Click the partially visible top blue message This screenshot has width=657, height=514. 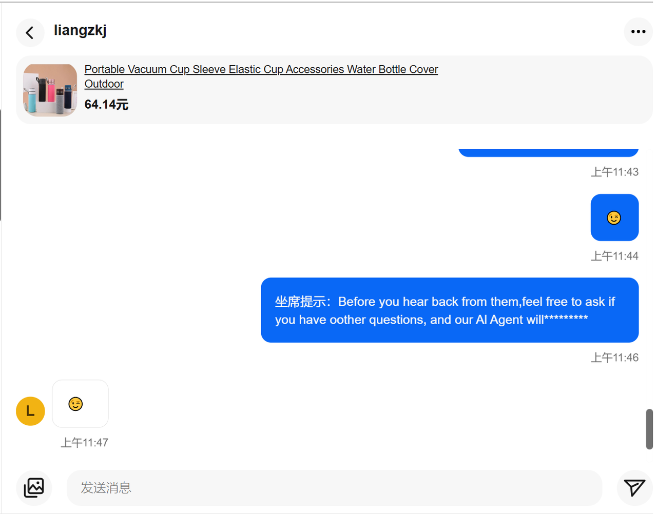pyautogui.click(x=548, y=152)
